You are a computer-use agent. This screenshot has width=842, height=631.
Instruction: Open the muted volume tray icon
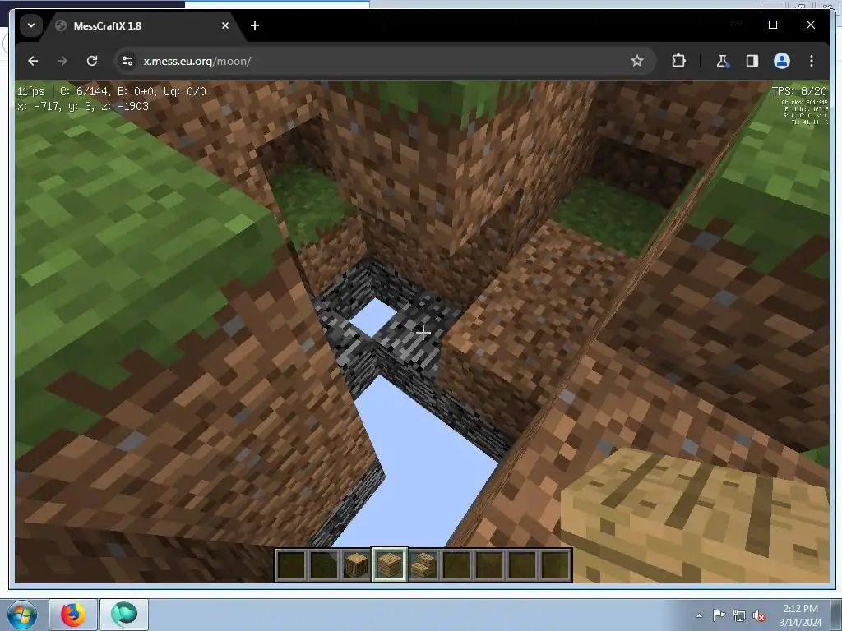pyautogui.click(x=759, y=615)
